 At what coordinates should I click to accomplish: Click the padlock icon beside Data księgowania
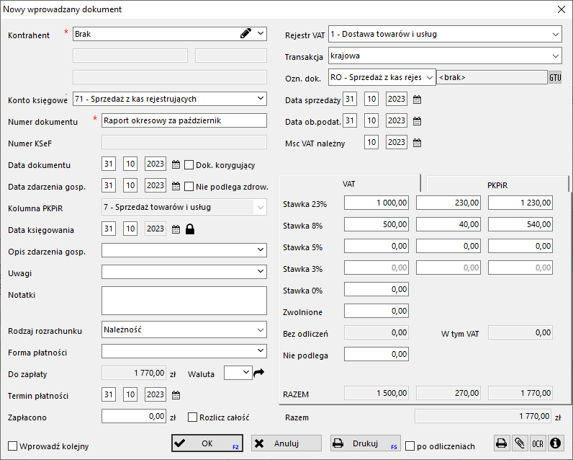191,229
